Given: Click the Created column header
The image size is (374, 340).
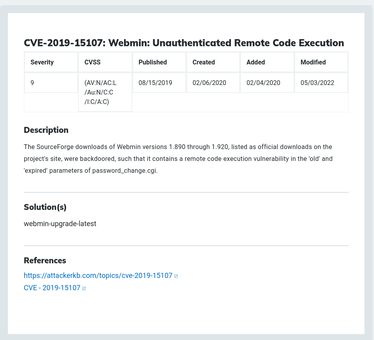Looking at the screenshot, I should point(204,62).
